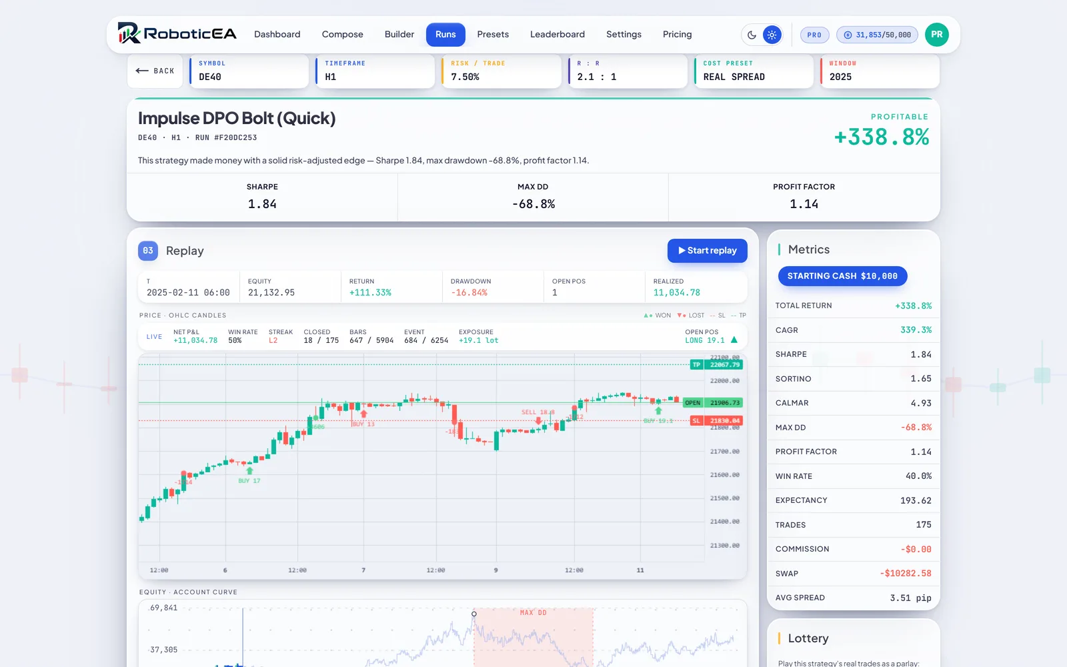Click the SL 21830.04 price marker

pyautogui.click(x=716, y=421)
